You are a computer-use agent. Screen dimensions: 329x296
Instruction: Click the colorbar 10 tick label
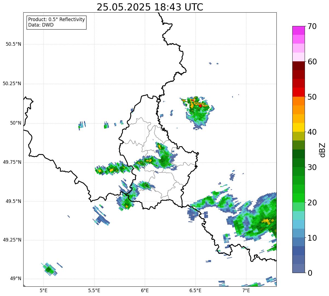pyautogui.click(x=312, y=238)
